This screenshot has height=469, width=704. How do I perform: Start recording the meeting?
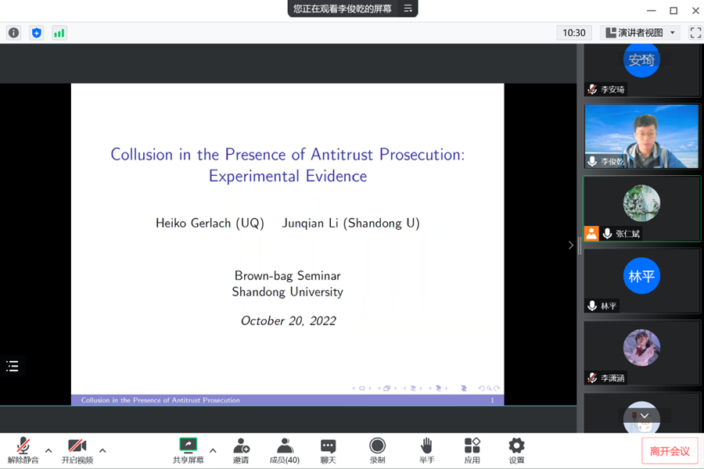(377, 450)
